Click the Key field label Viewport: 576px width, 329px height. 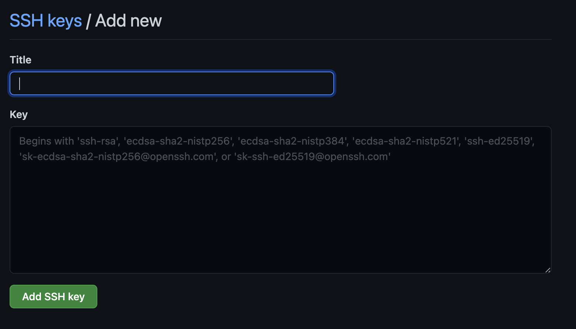point(19,114)
